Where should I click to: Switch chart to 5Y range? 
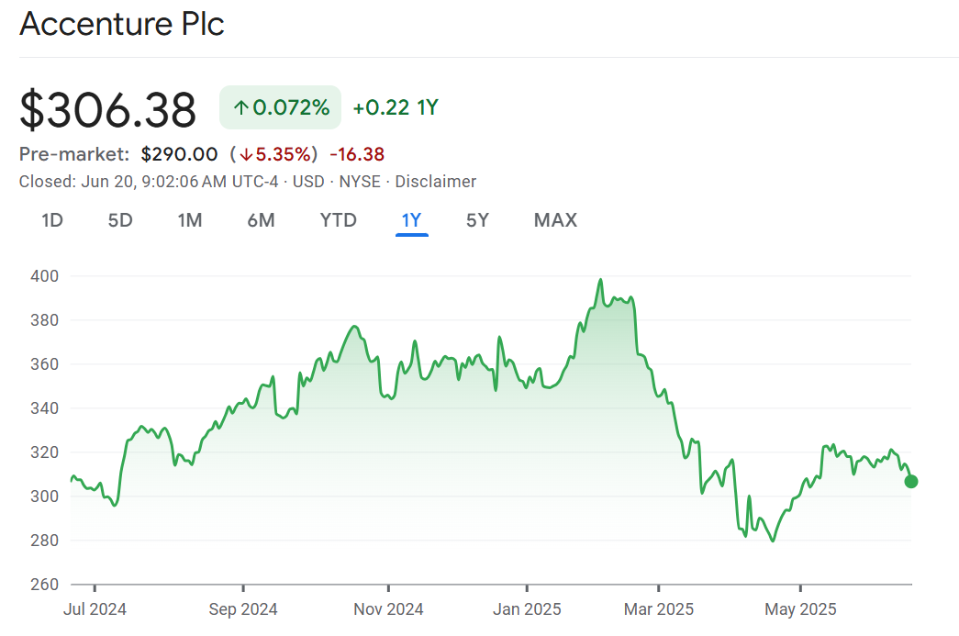(x=477, y=220)
